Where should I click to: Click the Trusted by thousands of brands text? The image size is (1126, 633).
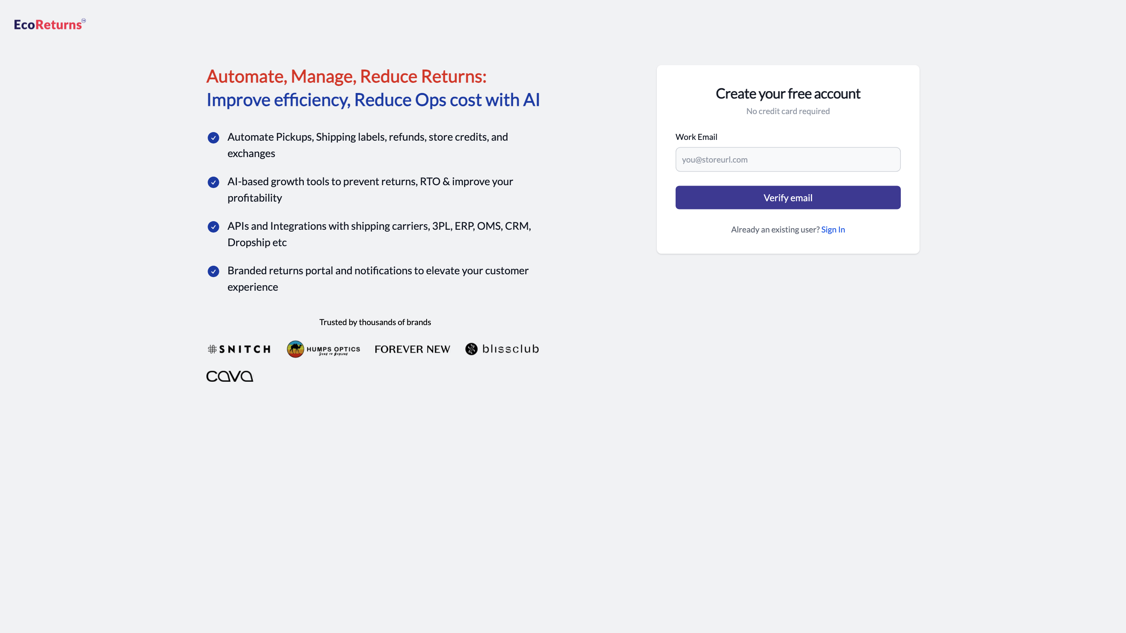point(375,322)
